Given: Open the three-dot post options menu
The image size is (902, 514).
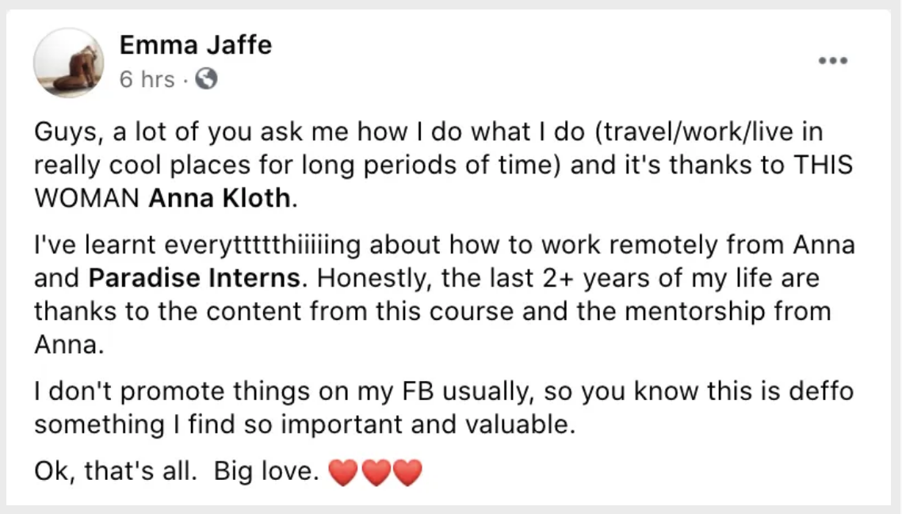Looking at the screenshot, I should pyautogui.click(x=834, y=60).
